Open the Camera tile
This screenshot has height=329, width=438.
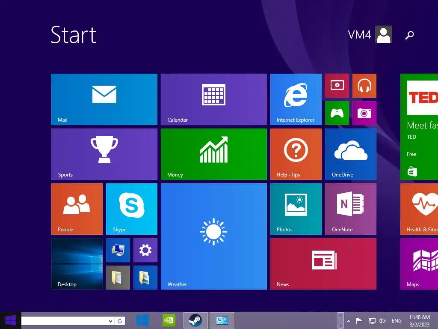[364, 113]
